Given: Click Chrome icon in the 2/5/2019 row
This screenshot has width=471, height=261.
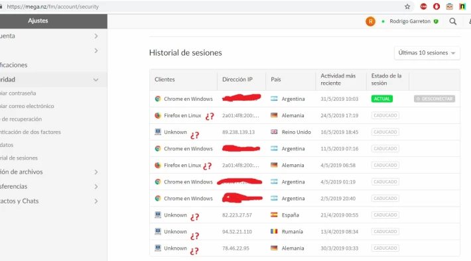Looking at the screenshot, I should tap(158, 198).
